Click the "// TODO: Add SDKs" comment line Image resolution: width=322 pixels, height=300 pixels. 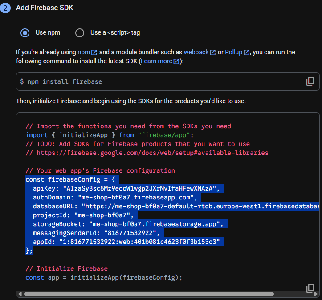click(138, 144)
